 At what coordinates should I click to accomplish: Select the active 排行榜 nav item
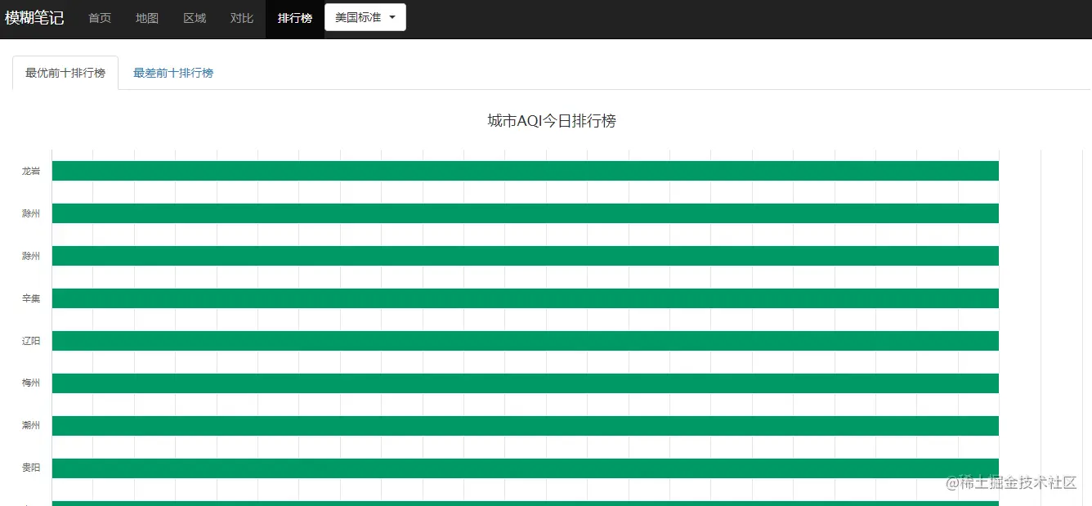(x=295, y=18)
